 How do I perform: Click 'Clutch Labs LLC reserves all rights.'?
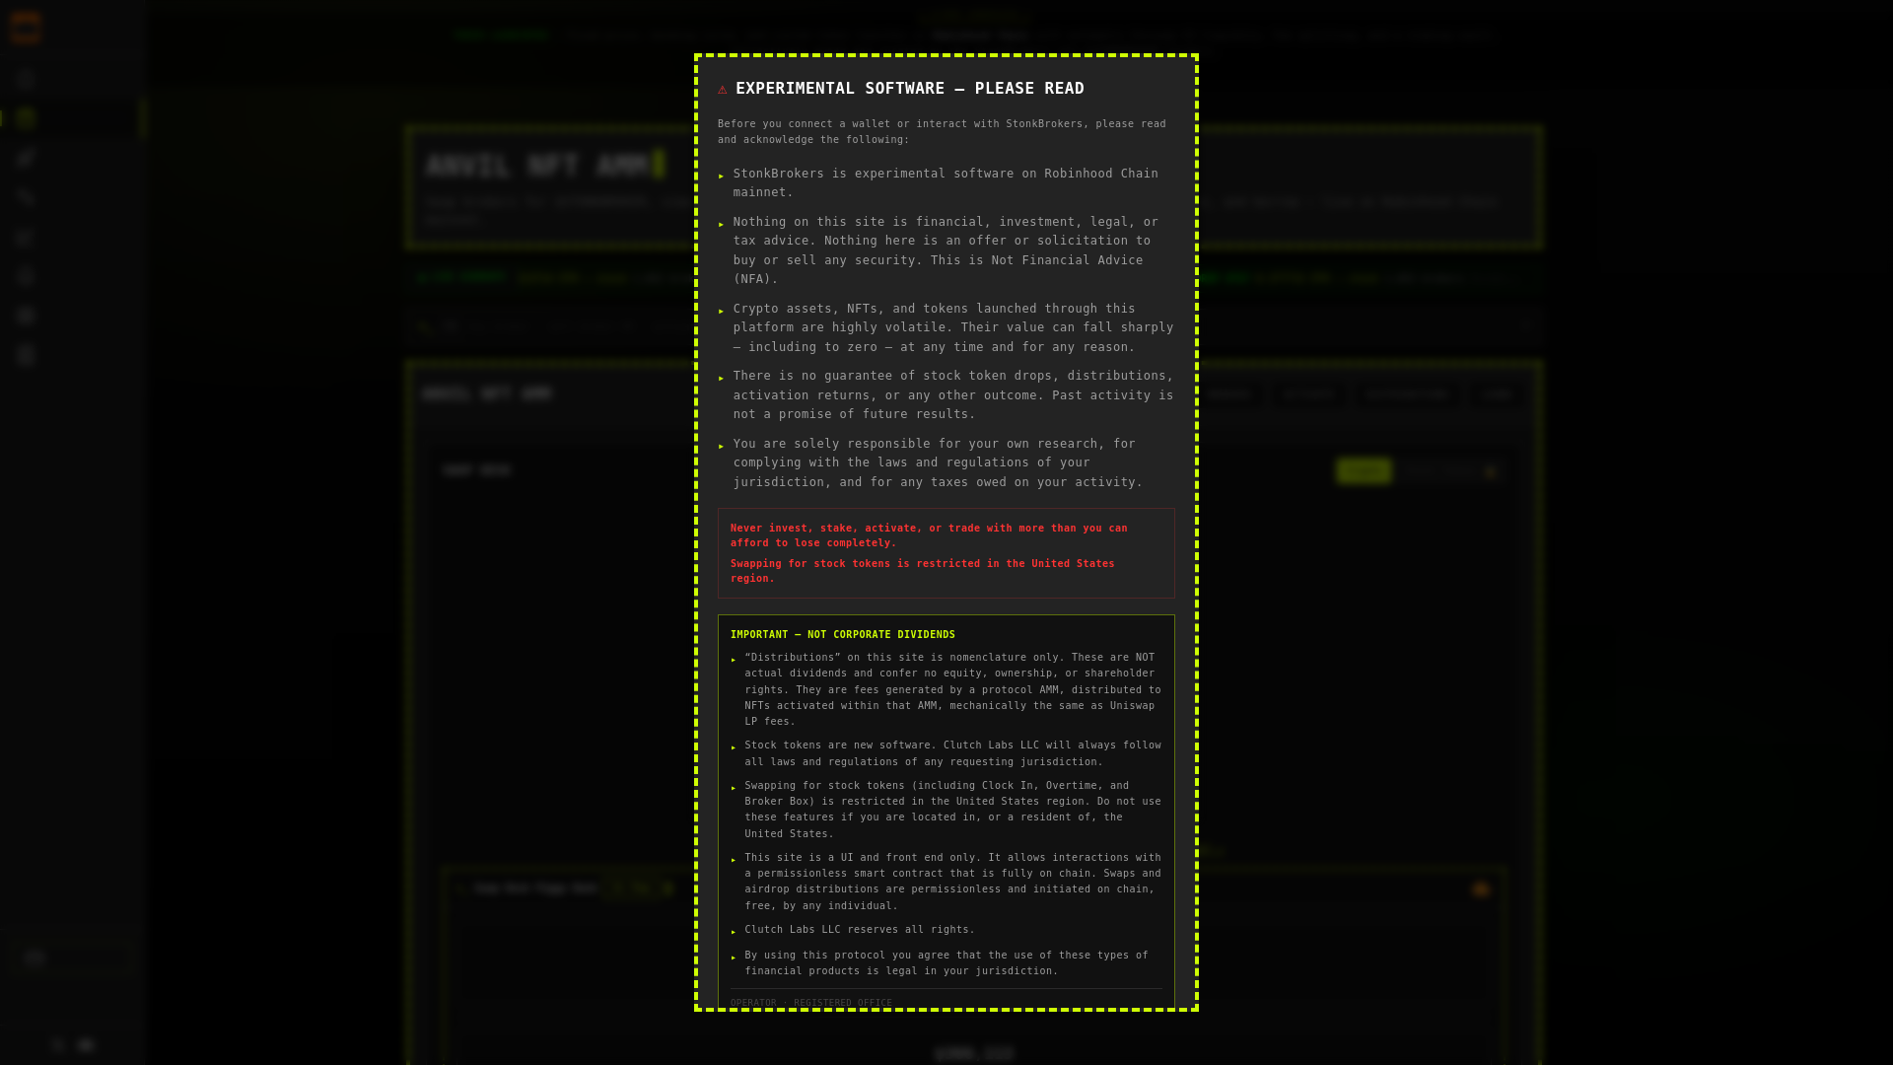tap(860, 930)
